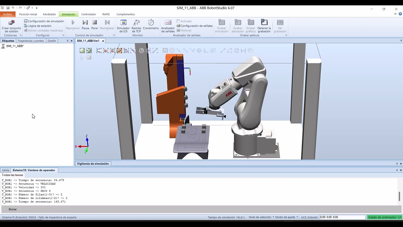Close the operator window panel
This screenshot has height=227, width=403.
(401, 170)
